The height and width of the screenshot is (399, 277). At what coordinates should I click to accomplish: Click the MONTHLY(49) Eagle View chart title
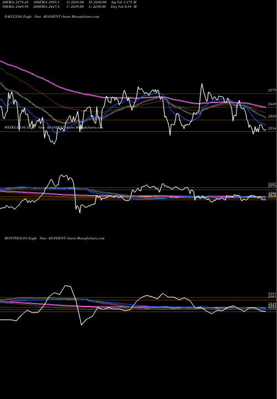click(54, 238)
